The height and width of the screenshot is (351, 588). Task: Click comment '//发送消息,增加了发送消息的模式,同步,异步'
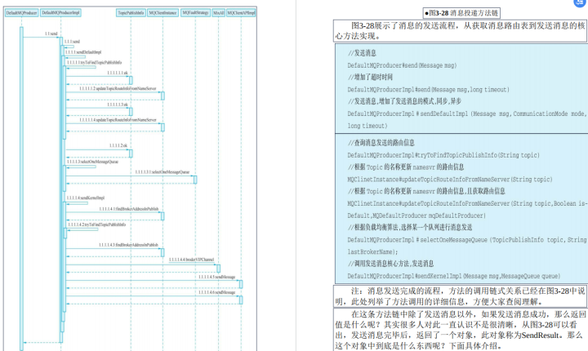coord(404,101)
